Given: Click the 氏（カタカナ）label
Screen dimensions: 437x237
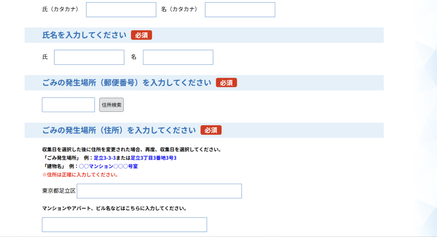Looking at the screenshot, I should (x=61, y=9).
